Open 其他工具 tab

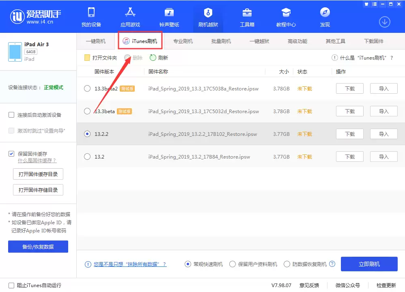[x=336, y=41]
